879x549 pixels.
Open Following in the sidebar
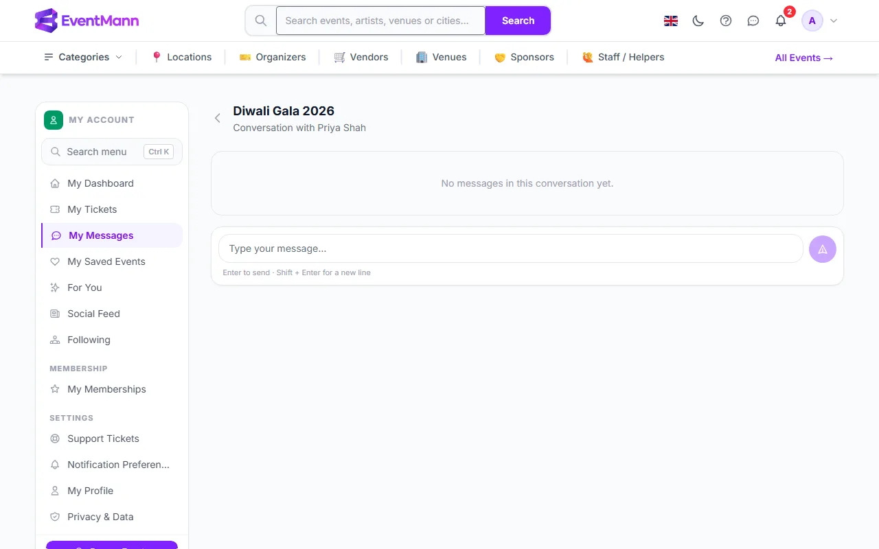112,340
